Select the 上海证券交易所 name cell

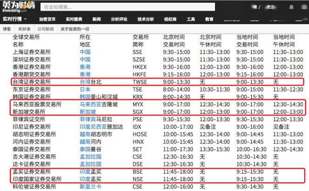32,52
